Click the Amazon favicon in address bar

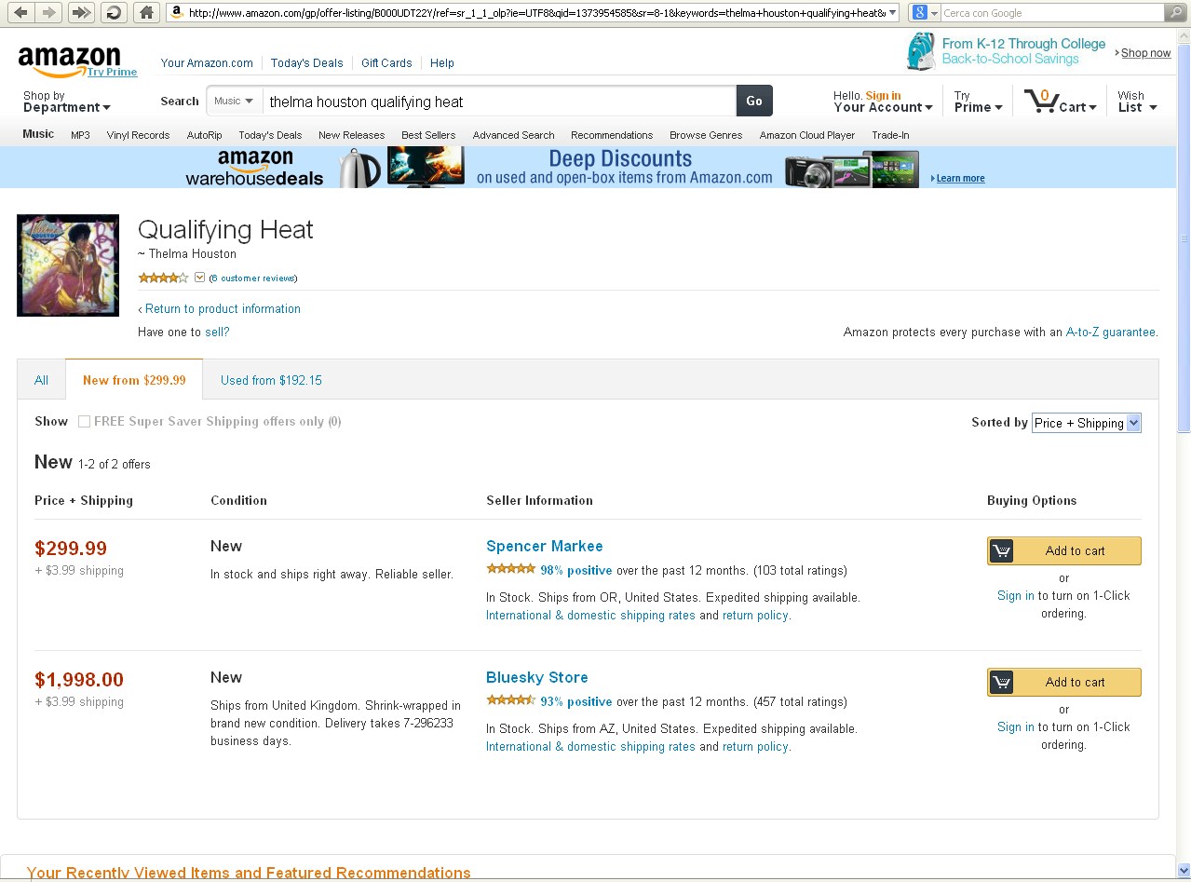176,12
